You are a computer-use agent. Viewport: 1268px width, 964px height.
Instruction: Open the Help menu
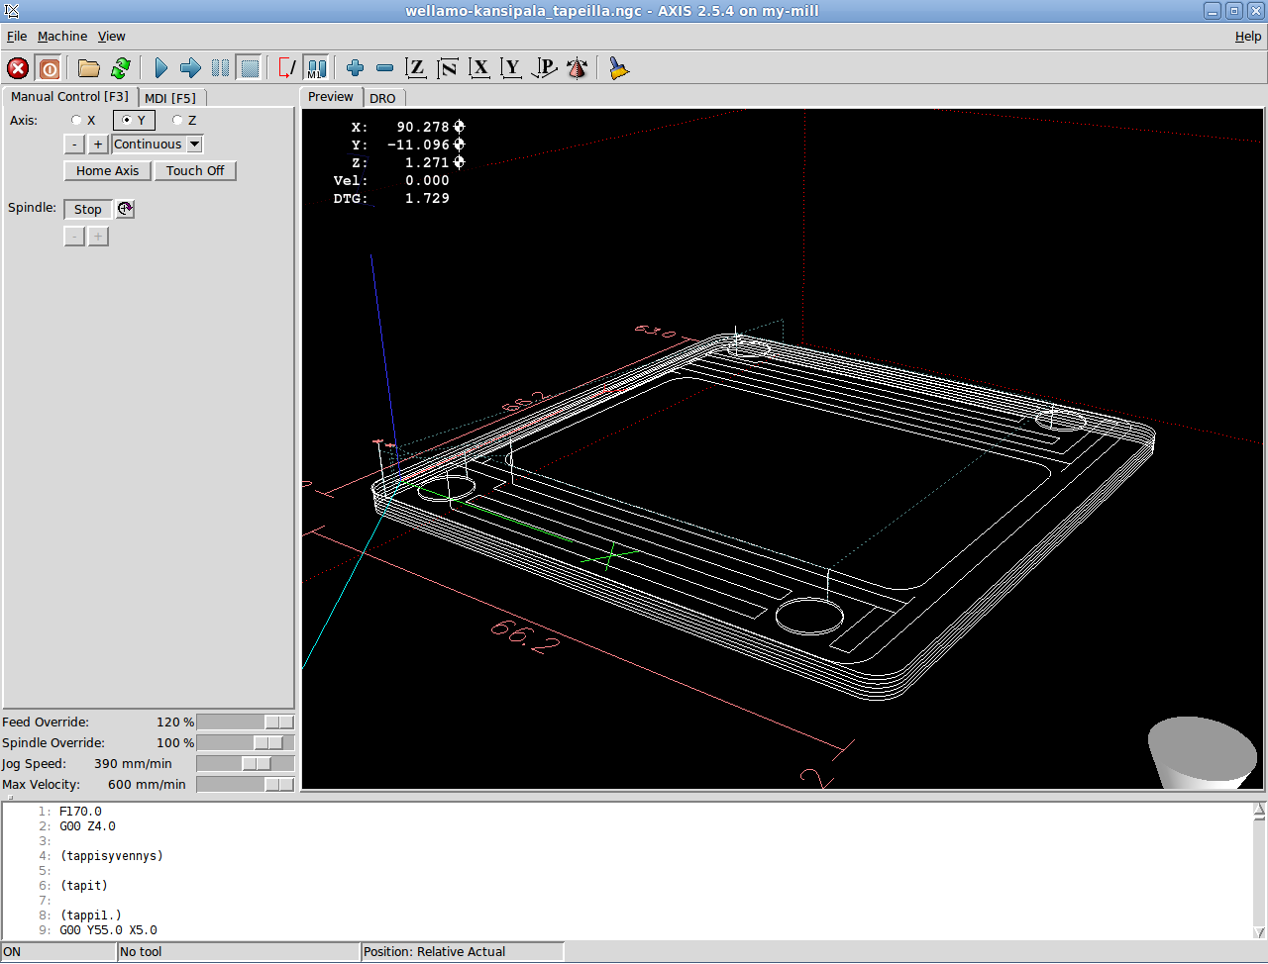point(1248,37)
